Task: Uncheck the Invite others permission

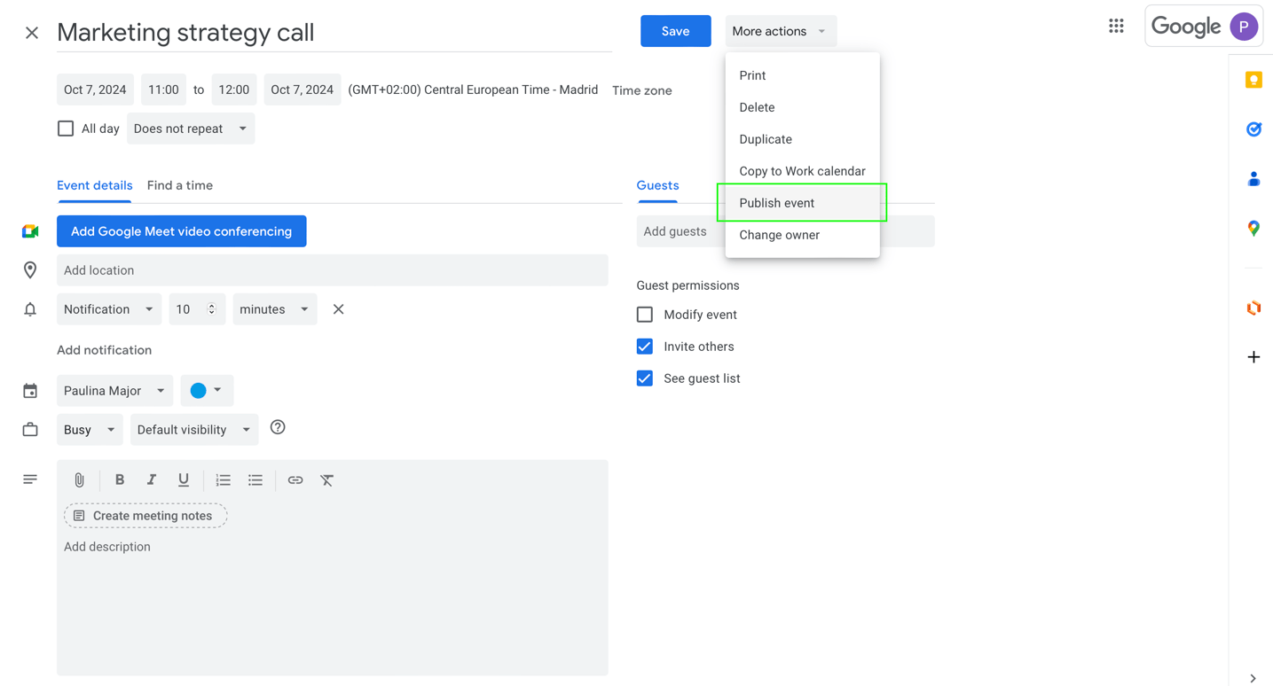Action: point(644,346)
